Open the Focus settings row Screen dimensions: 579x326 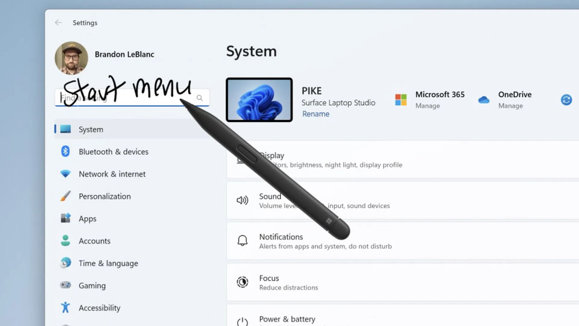coord(403,282)
